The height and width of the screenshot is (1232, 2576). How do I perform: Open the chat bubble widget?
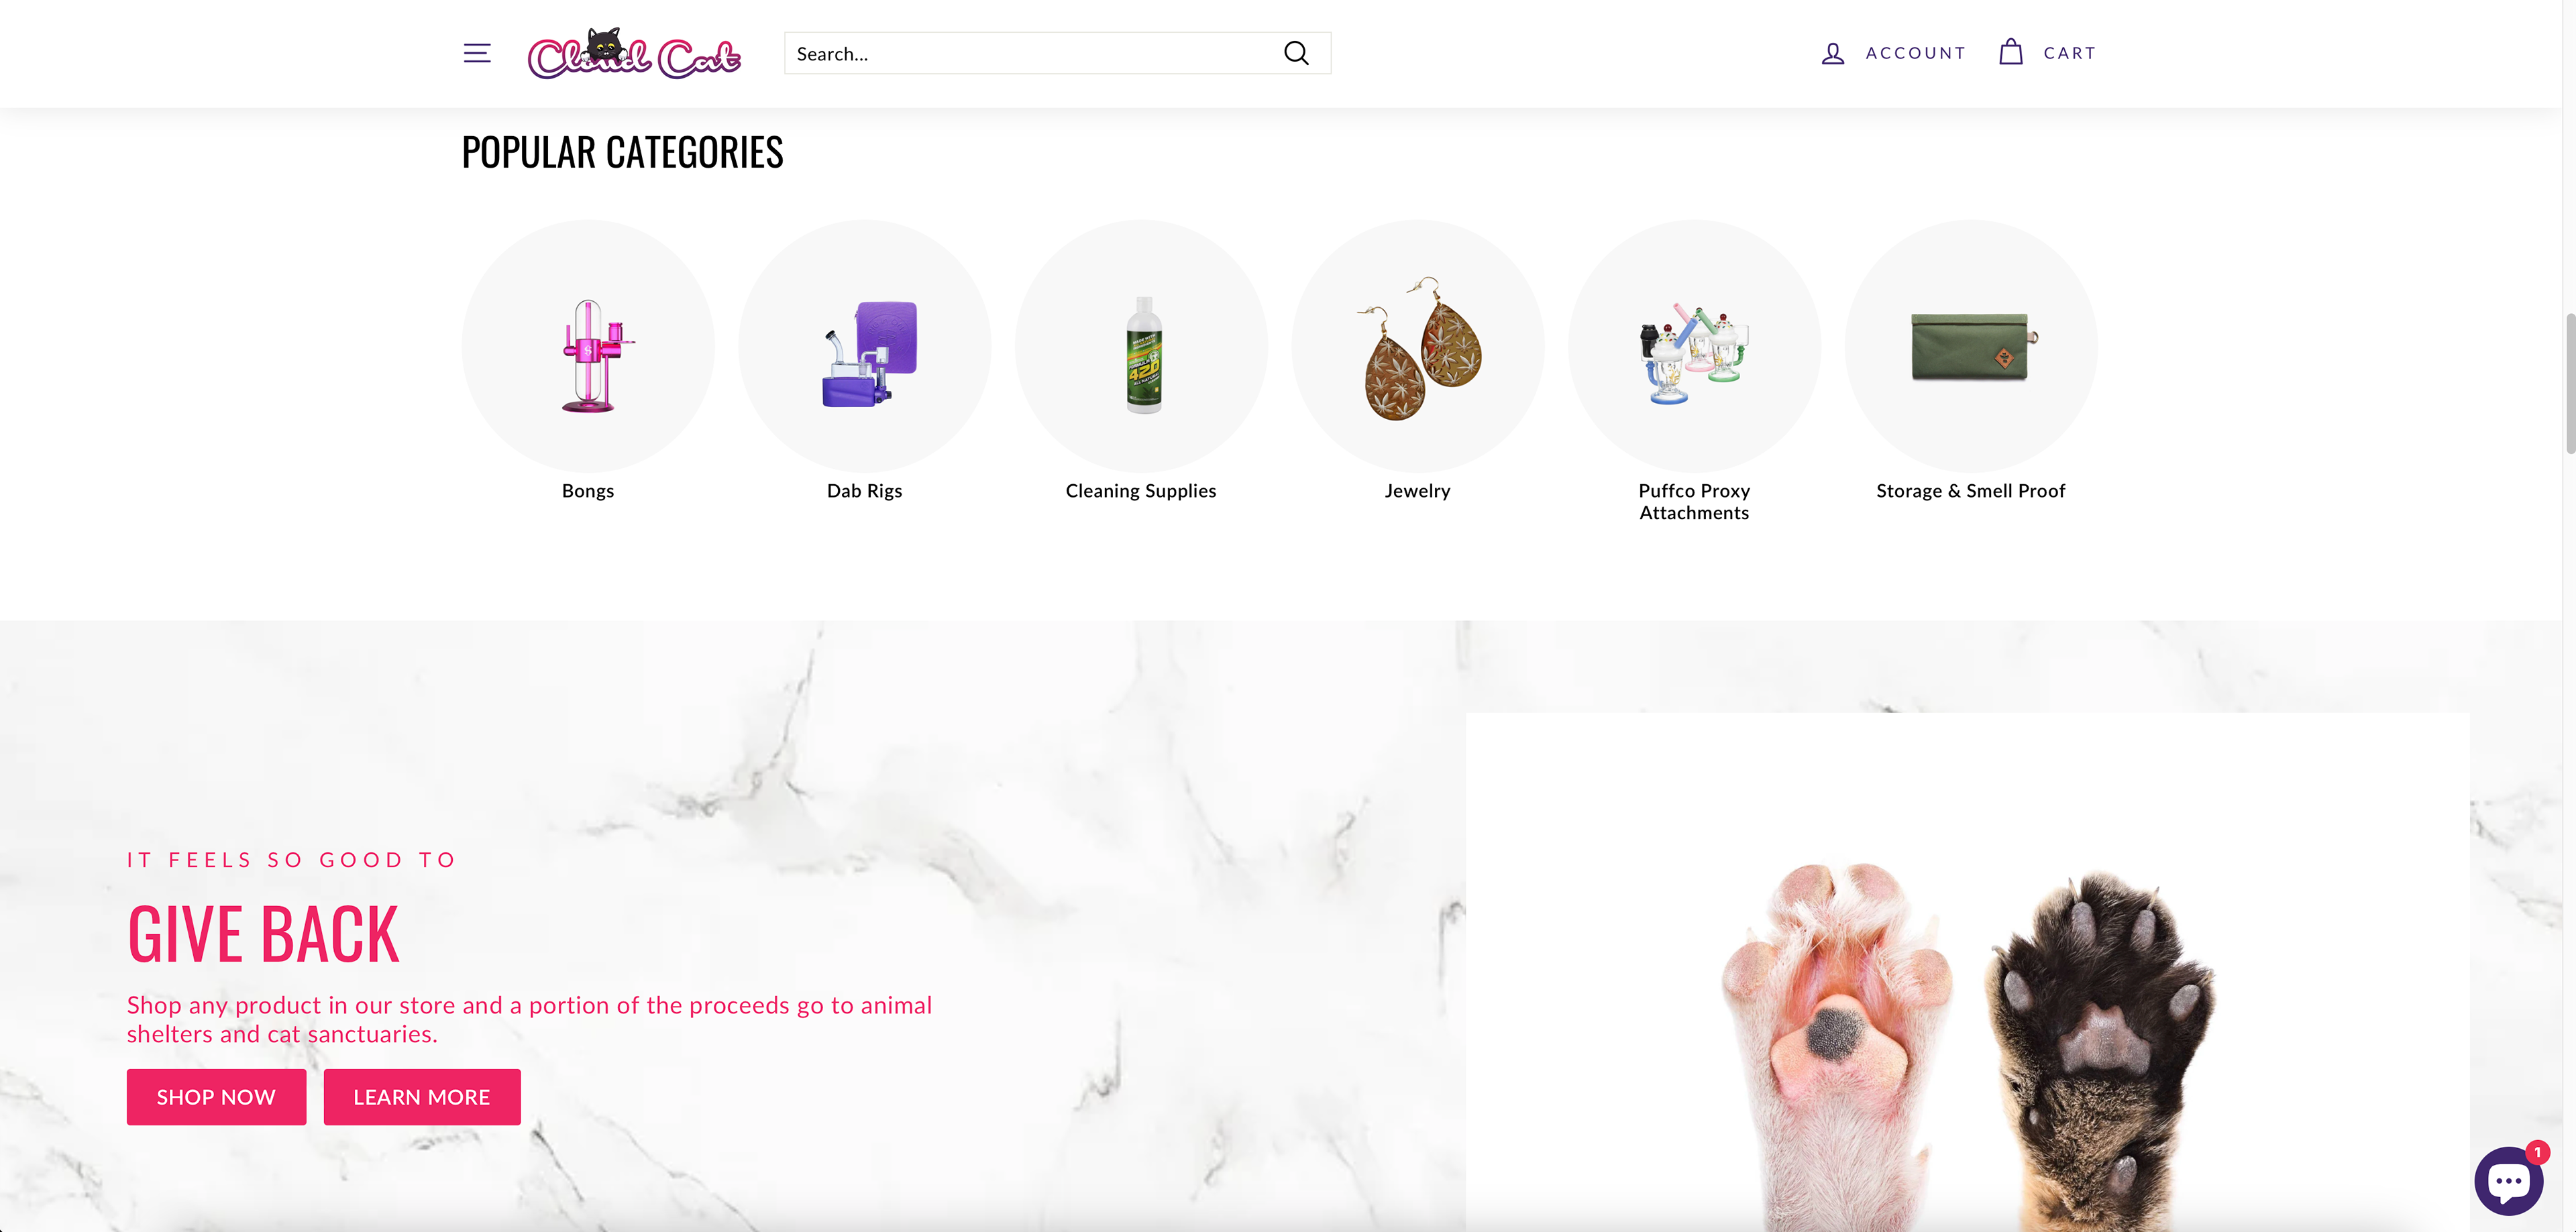2508,1181
